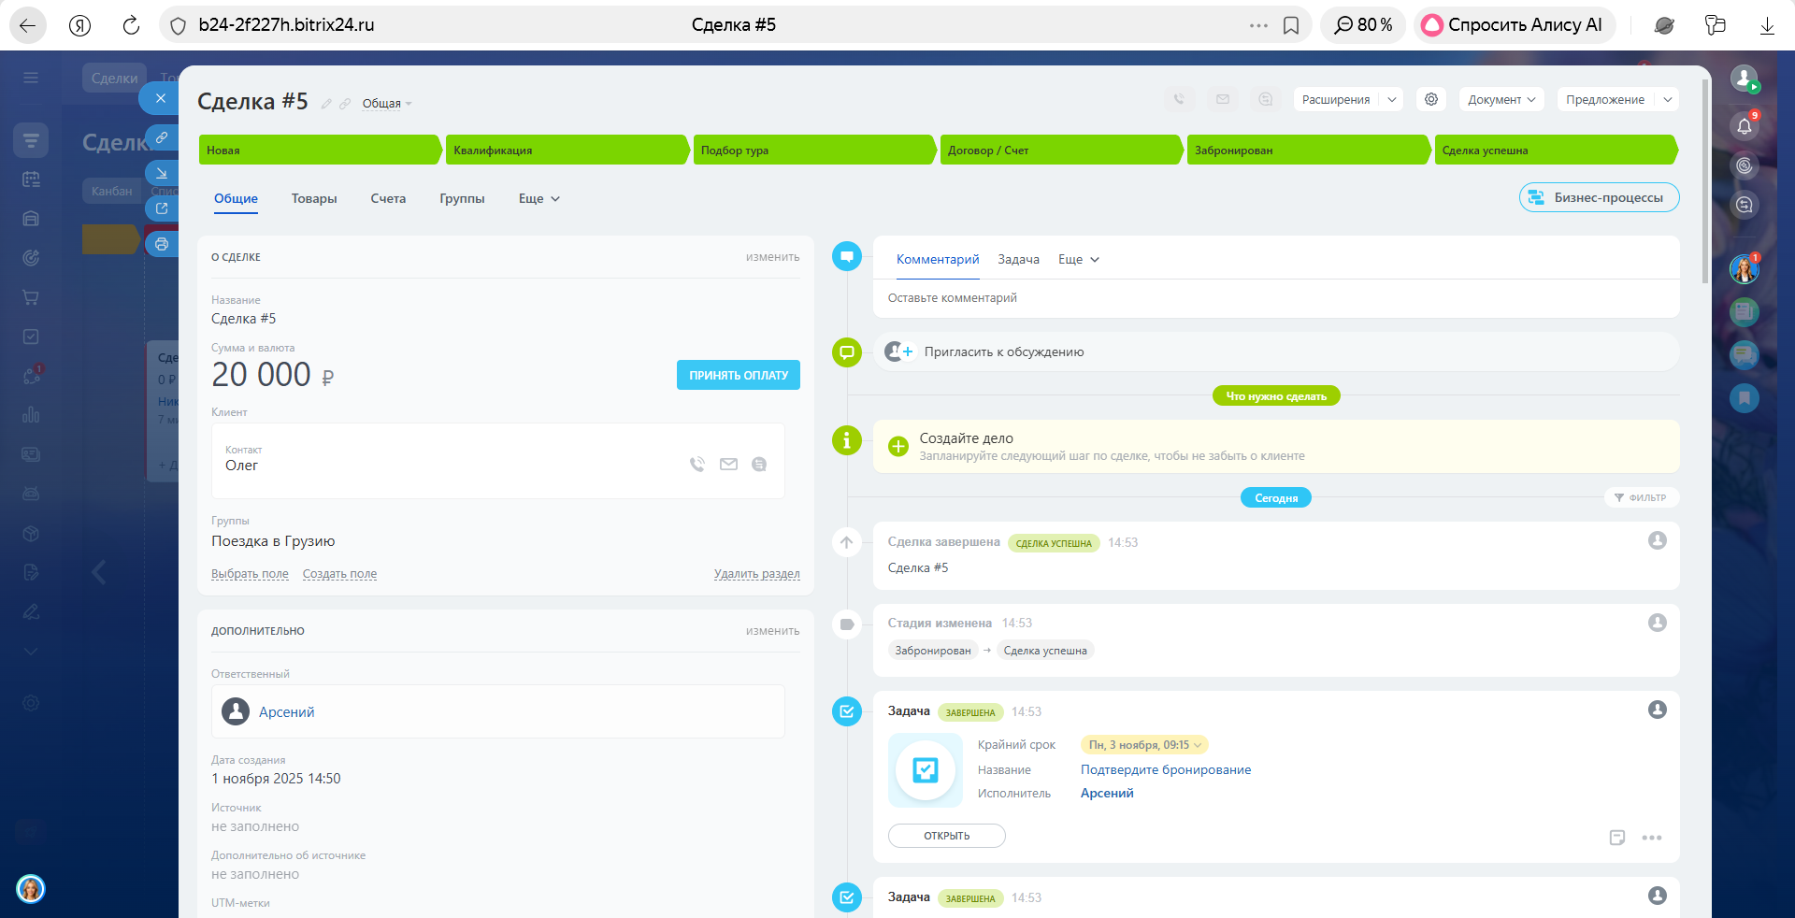Image resolution: width=1795 pixels, height=918 pixels.
Task: Click the Создать поле link
Action: [x=339, y=574]
